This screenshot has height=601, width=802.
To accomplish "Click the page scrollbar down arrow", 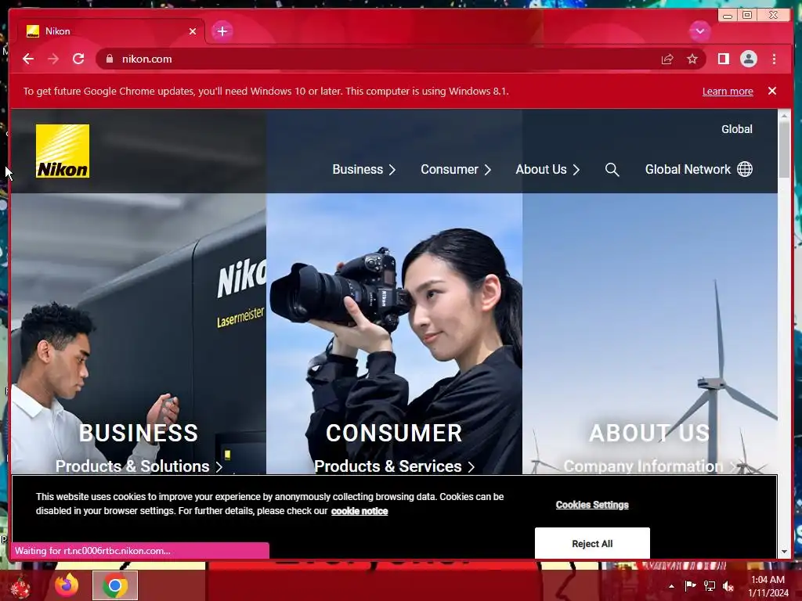I will (x=784, y=552).
